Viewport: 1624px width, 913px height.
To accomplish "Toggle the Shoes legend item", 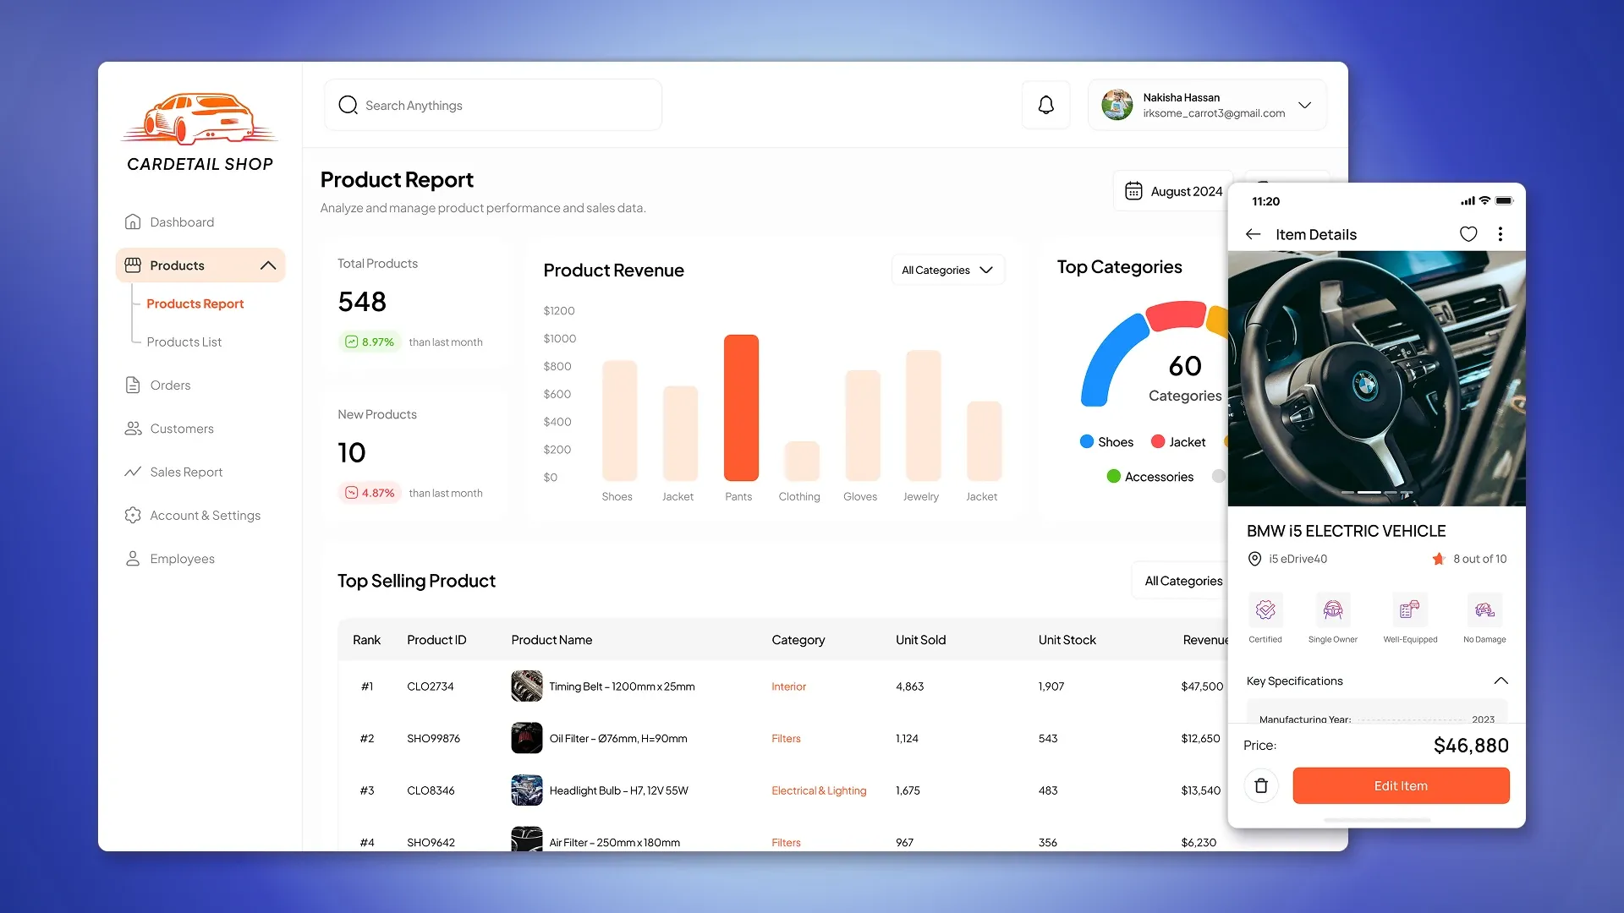I will click(1106, 442).
